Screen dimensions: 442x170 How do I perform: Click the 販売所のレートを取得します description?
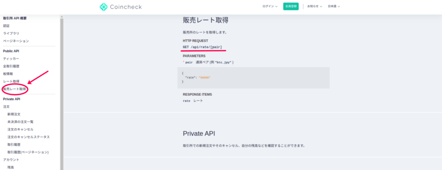tap(205, 32)
